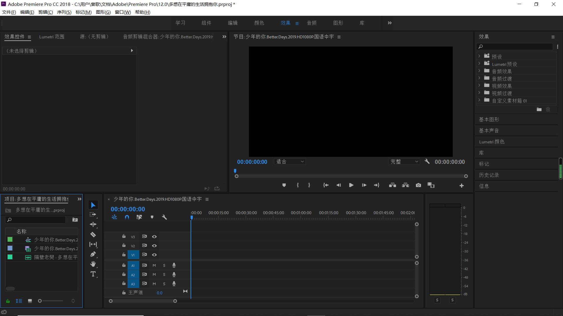
Task: Click the Add Marker button in program monitor
Action: pos(284,185)
